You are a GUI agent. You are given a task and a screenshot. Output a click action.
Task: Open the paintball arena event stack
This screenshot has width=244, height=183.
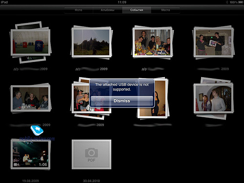tap(30, 42)
